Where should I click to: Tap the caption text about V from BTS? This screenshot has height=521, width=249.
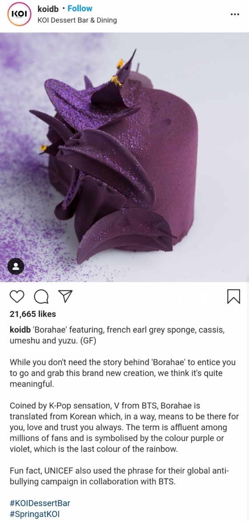click(124, 428)
